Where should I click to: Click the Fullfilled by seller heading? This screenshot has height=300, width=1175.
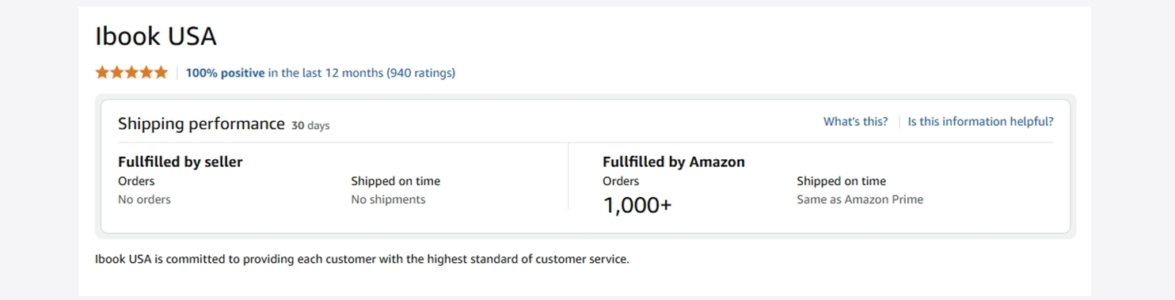181,161
